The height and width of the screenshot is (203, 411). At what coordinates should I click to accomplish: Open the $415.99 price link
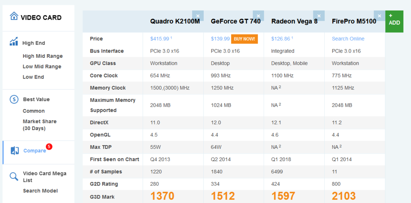click(x=160, y=39)
